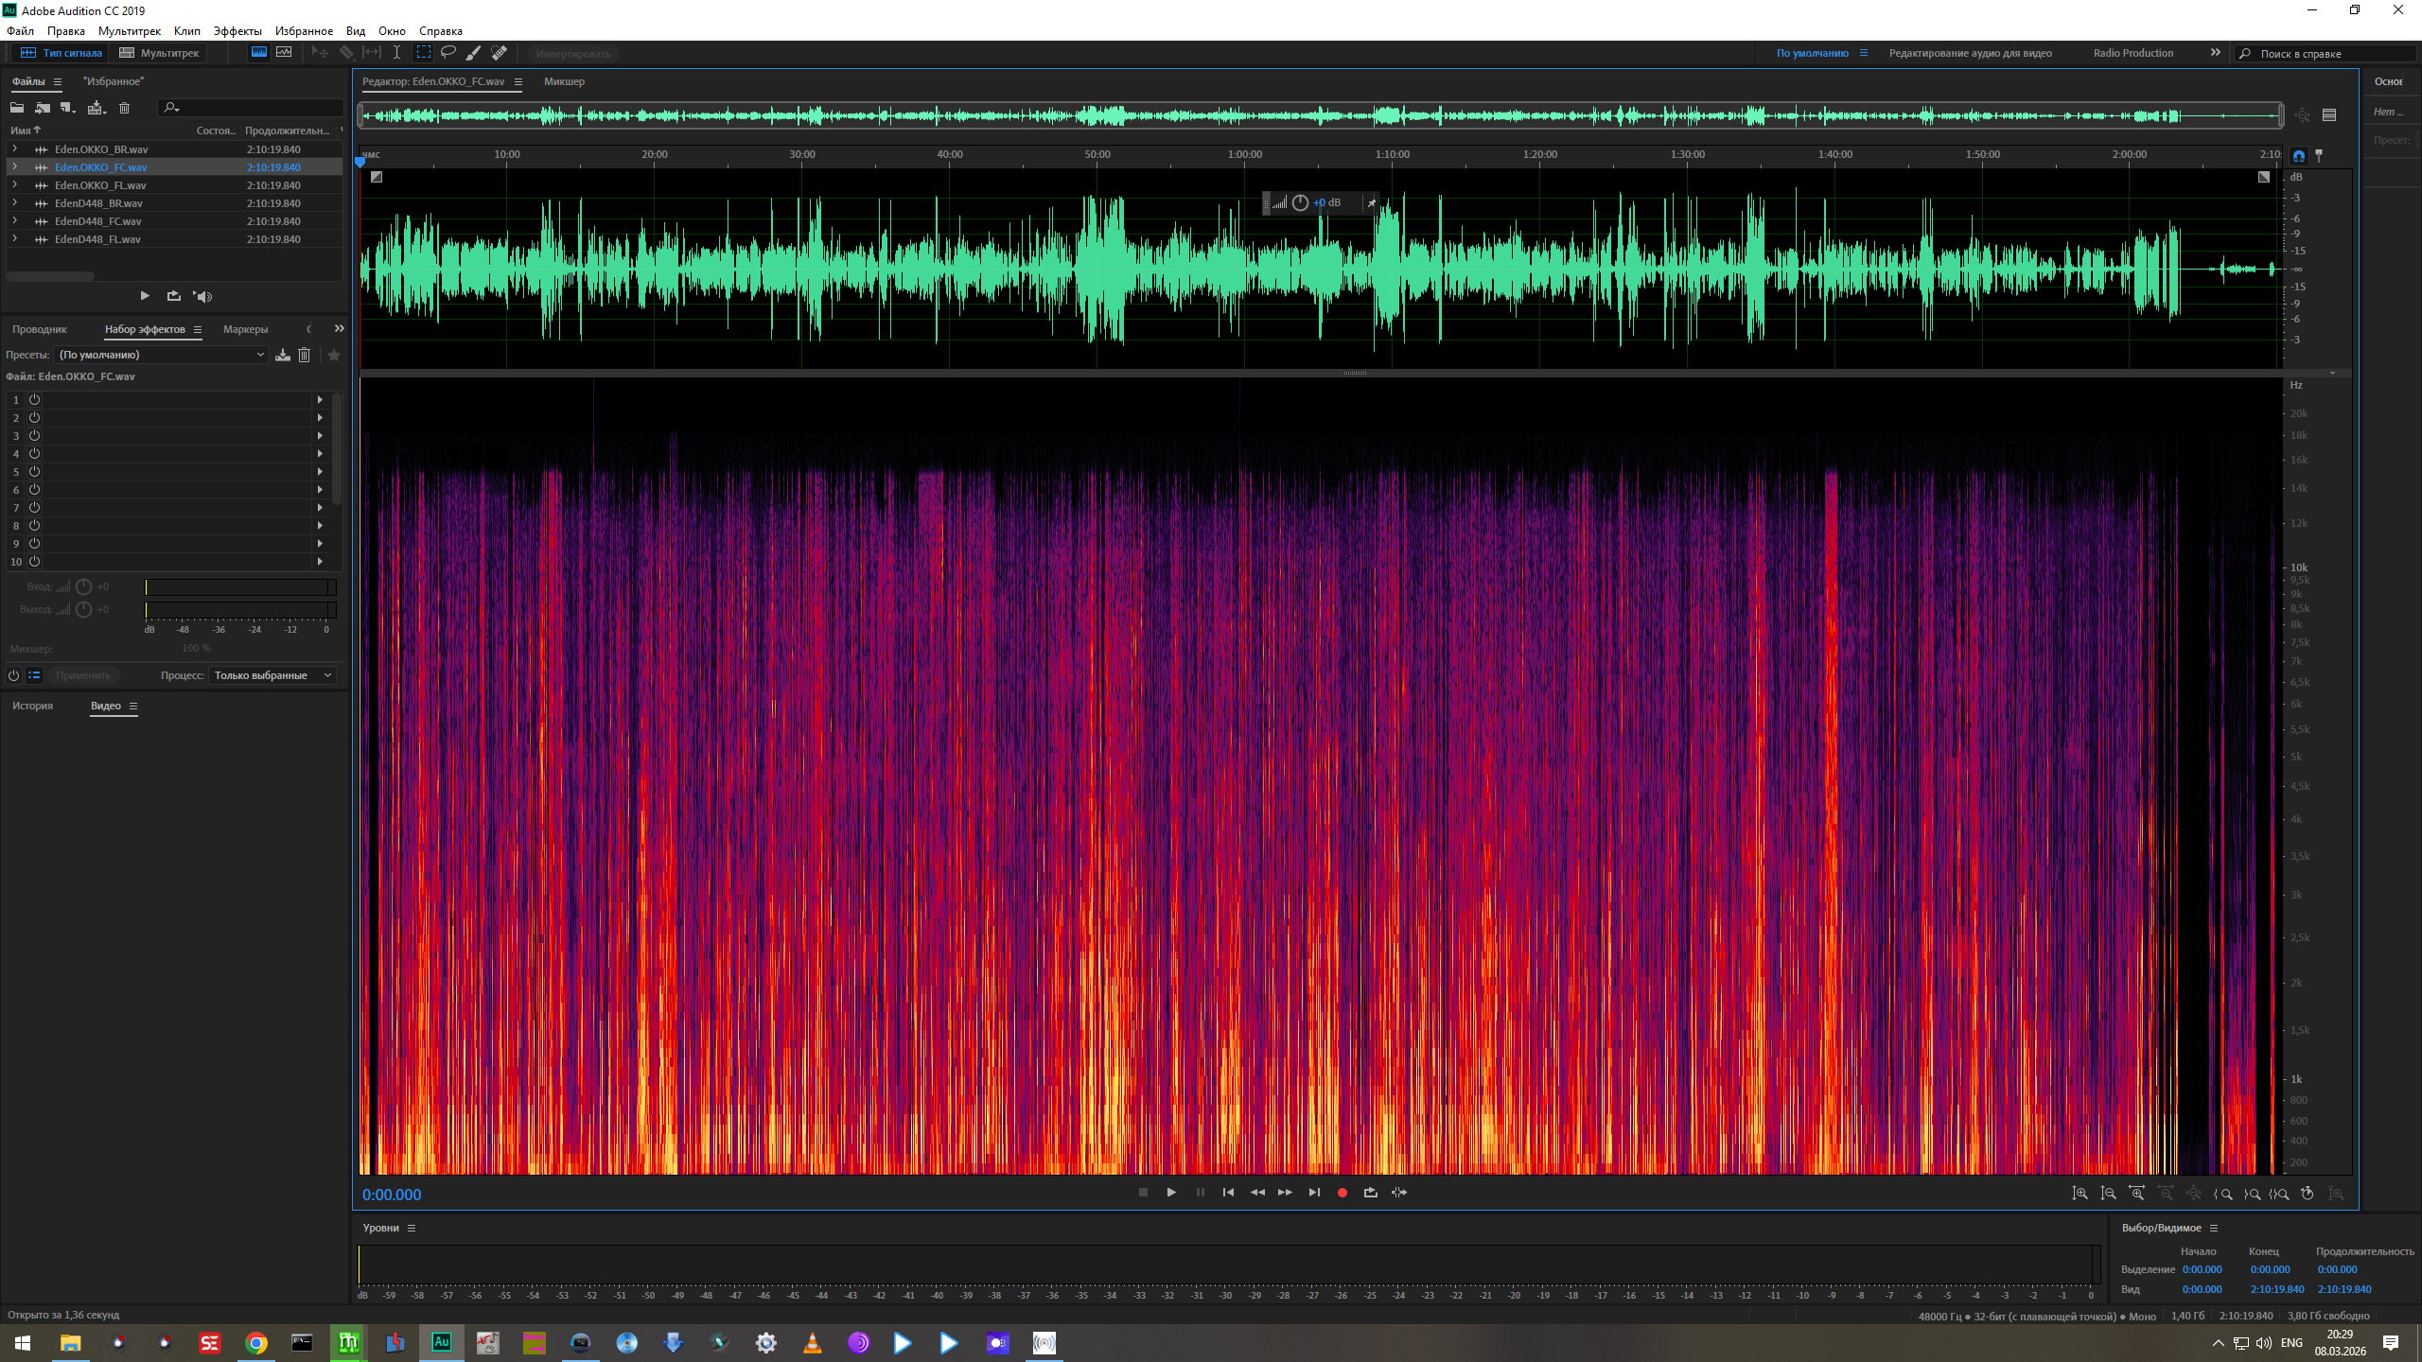Switch to Мультитрек view
2422x1362 pixels.
point(159,53)
